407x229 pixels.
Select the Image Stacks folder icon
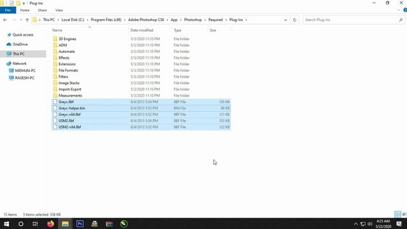pos(55,83)
